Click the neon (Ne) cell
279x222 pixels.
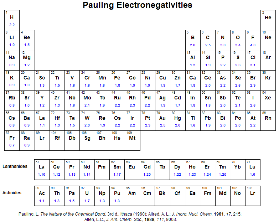pyautogui.click(x=268, y=40)
